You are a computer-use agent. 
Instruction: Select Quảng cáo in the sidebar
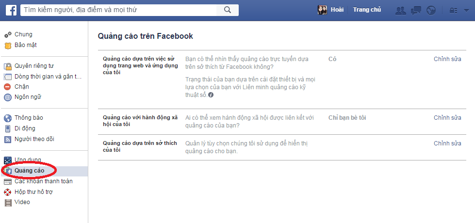point(30,171)
